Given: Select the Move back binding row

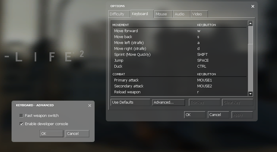Looking at the screenshot, I should click(179, 37).
